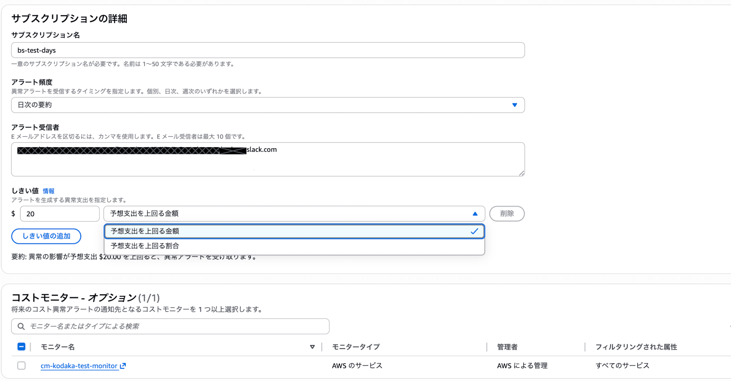The image size is (731, 384).
Task: Check the checkbox for cm-kodaka-test-monitor row
Action: (22, 365)
